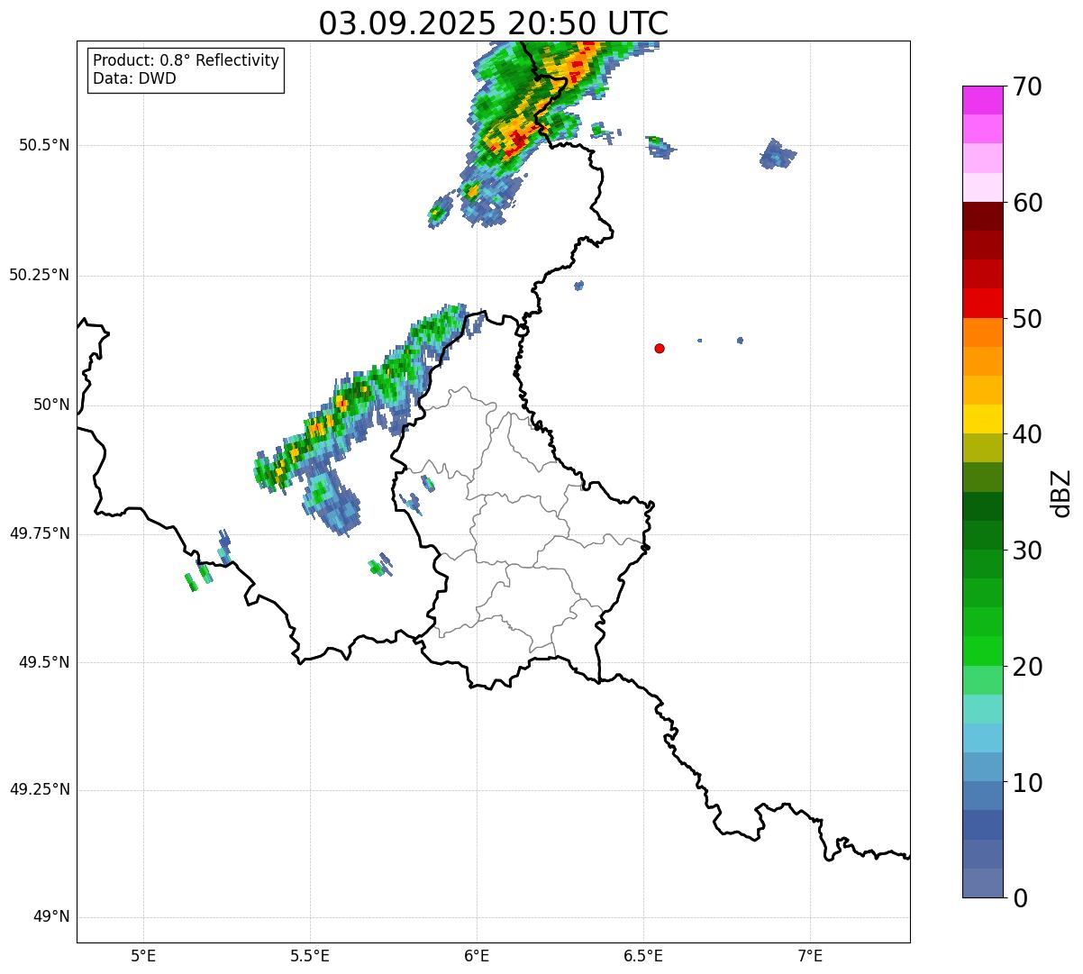Click the orange swatch just below 50 dBZ
Image resolution: width=1083 pixels, height=974 pixels.
tap(982, 332)
